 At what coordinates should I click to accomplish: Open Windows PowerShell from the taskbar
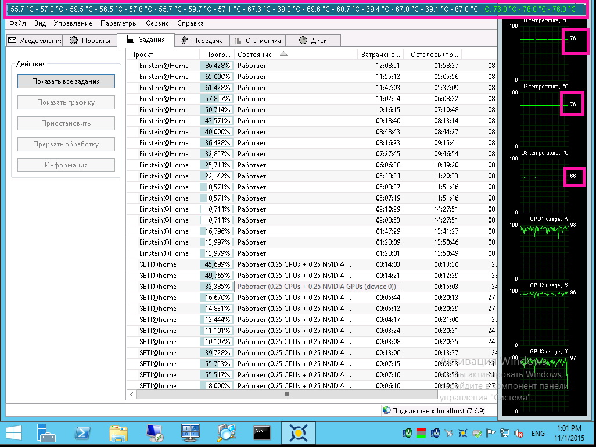pos(82,433)
